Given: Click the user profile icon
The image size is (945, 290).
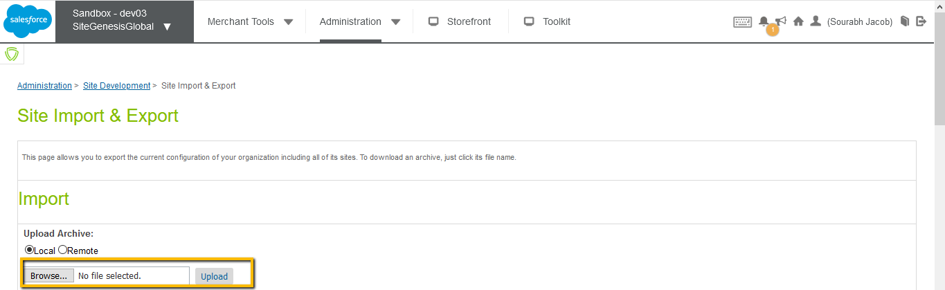Looking at the screenshot, I should 816,21.
